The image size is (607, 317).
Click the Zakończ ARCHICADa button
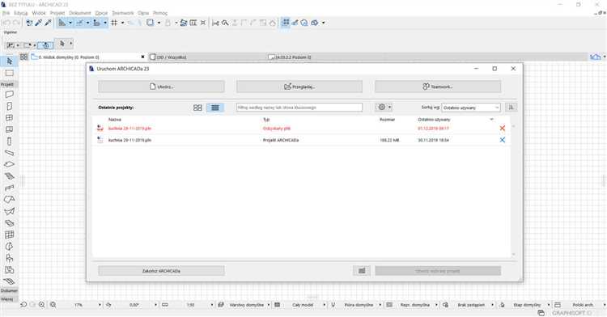tap(161, 271)
